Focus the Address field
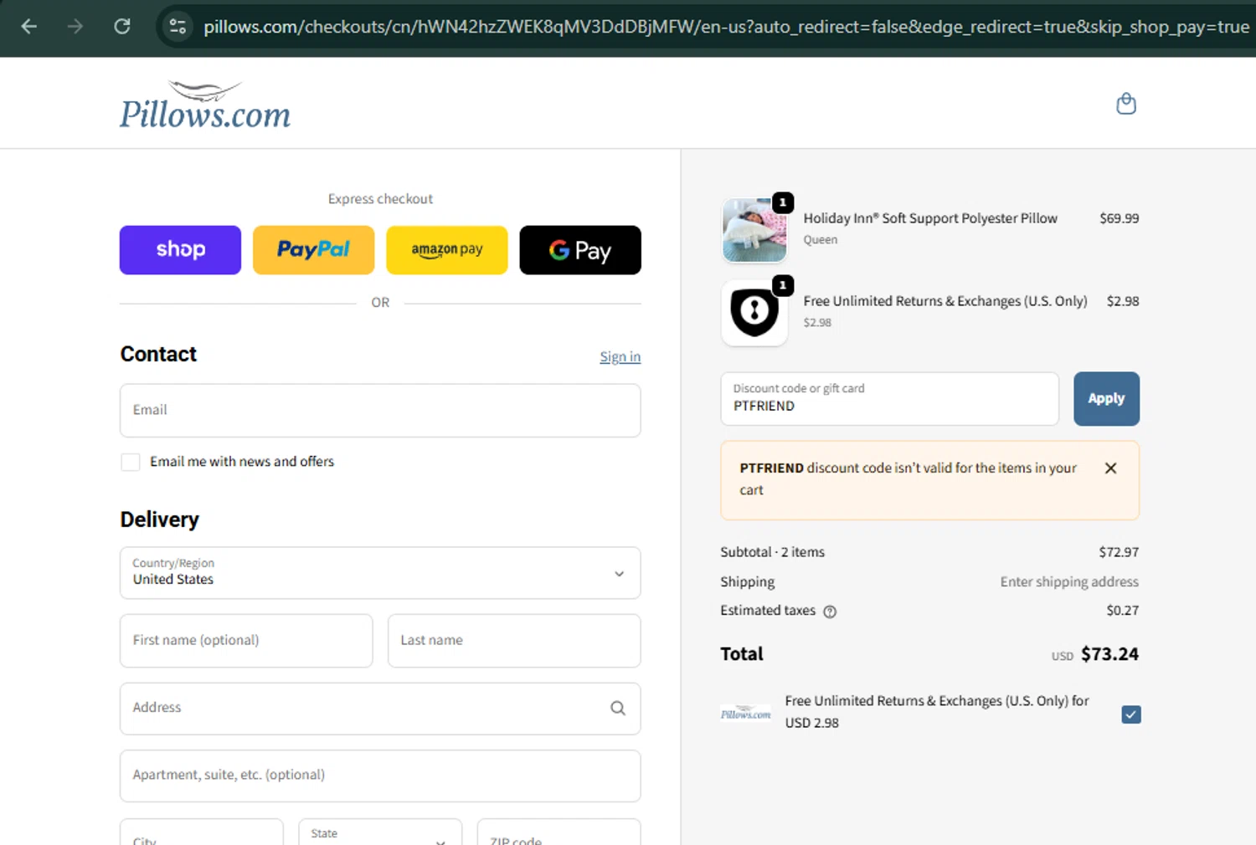Image resolution: width=1256 pixels, height=845 pixels. pos(380,709)
